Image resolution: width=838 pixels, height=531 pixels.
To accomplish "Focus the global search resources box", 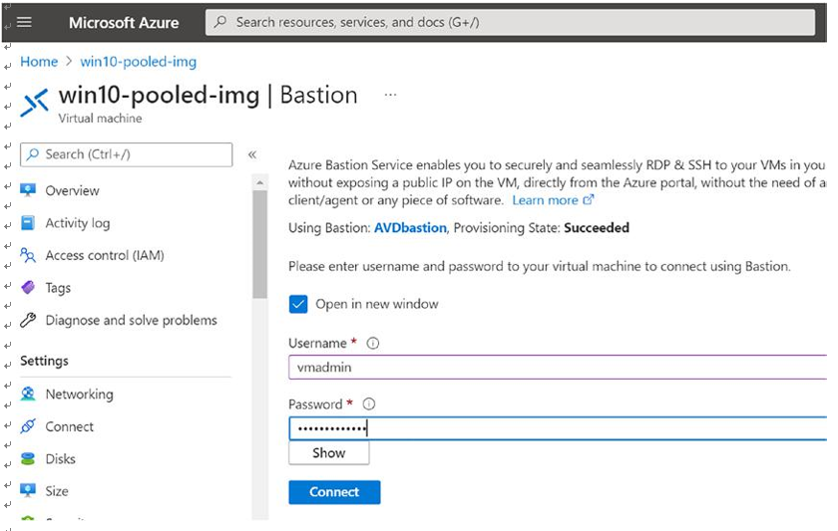I will click(x=511, y=22).
